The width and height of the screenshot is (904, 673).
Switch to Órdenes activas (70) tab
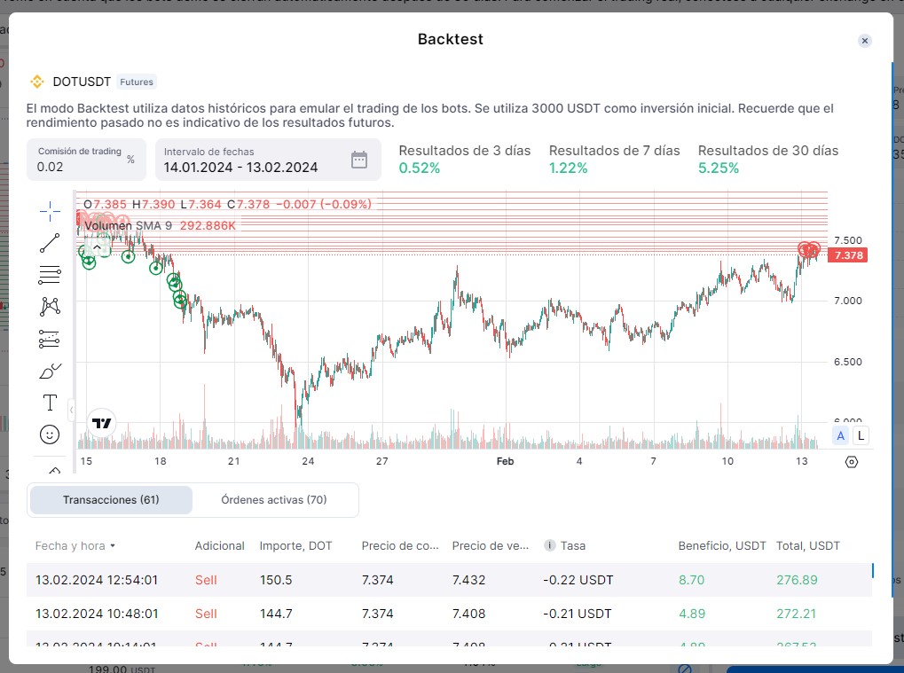274,500
